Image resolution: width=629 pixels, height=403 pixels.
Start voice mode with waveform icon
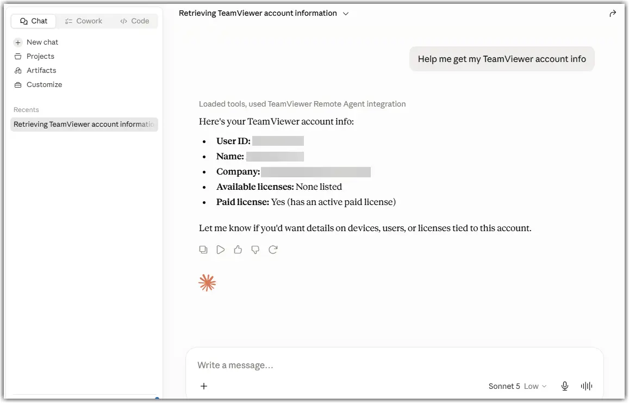[x=587, y=386]
